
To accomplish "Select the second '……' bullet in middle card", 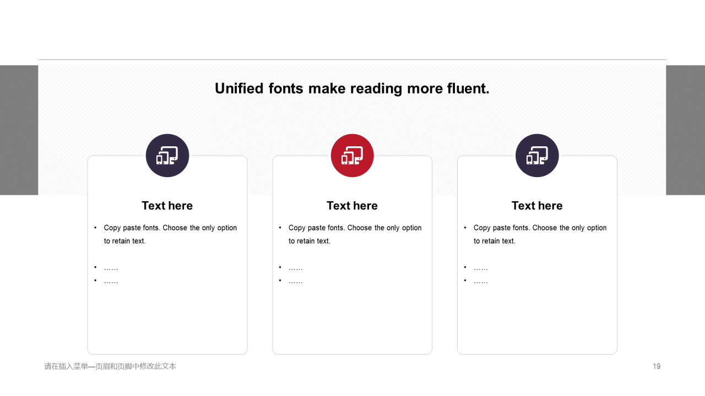I will pyautogui.click(x=296, y=281).
